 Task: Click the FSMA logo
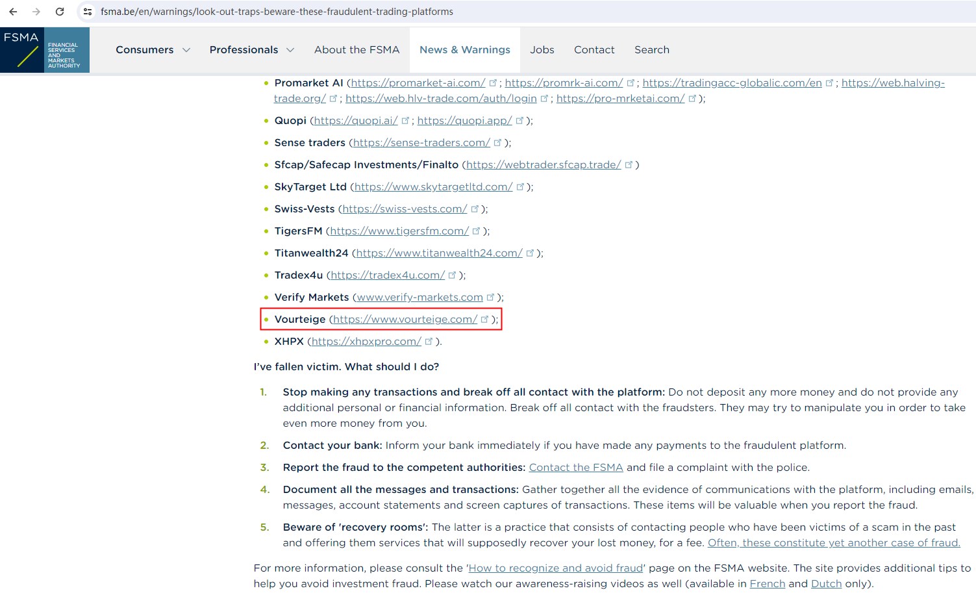pos(45,50)
